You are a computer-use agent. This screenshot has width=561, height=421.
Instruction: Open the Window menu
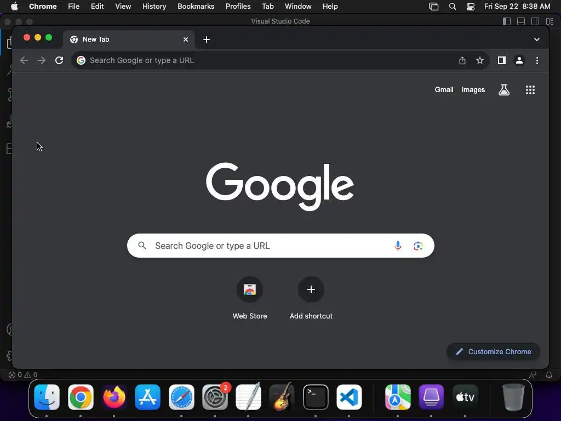pos(298,7)
